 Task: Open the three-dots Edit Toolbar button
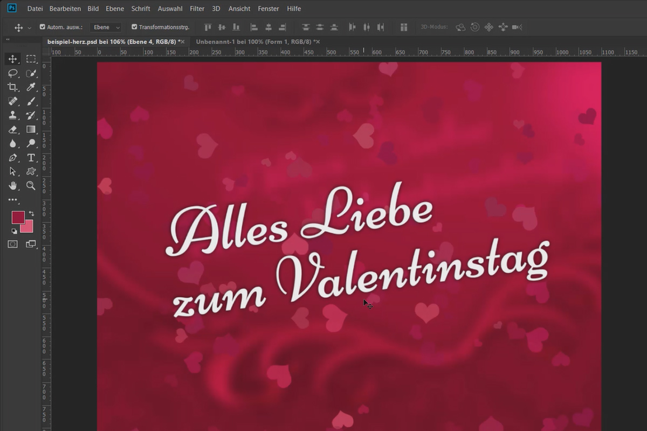point(12,200)
